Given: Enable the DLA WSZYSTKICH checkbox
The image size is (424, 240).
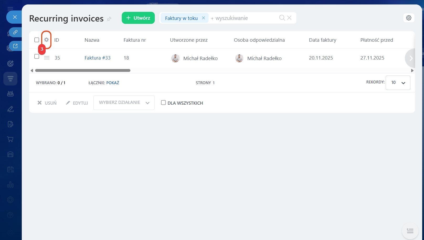Looking at the screenshot, I should [x=163, y=103].
